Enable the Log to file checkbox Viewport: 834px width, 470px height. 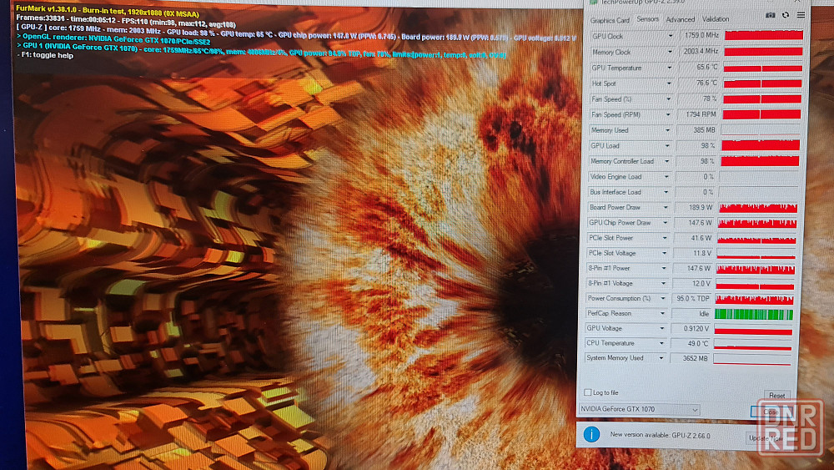tap(588, 392)
